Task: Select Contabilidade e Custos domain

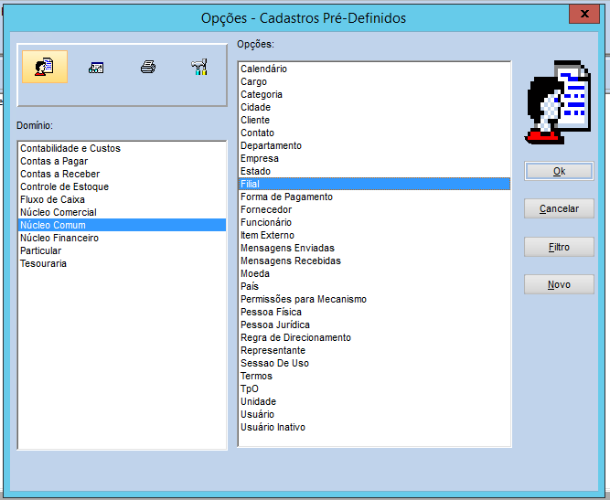Action: click(x=70, y=148)
